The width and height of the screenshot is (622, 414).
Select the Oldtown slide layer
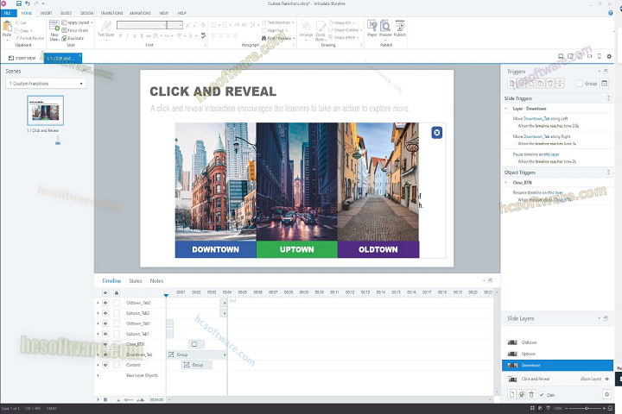tap(557, 342)
